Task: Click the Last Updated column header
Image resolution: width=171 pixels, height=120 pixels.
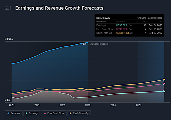Action: pos(155,18)
